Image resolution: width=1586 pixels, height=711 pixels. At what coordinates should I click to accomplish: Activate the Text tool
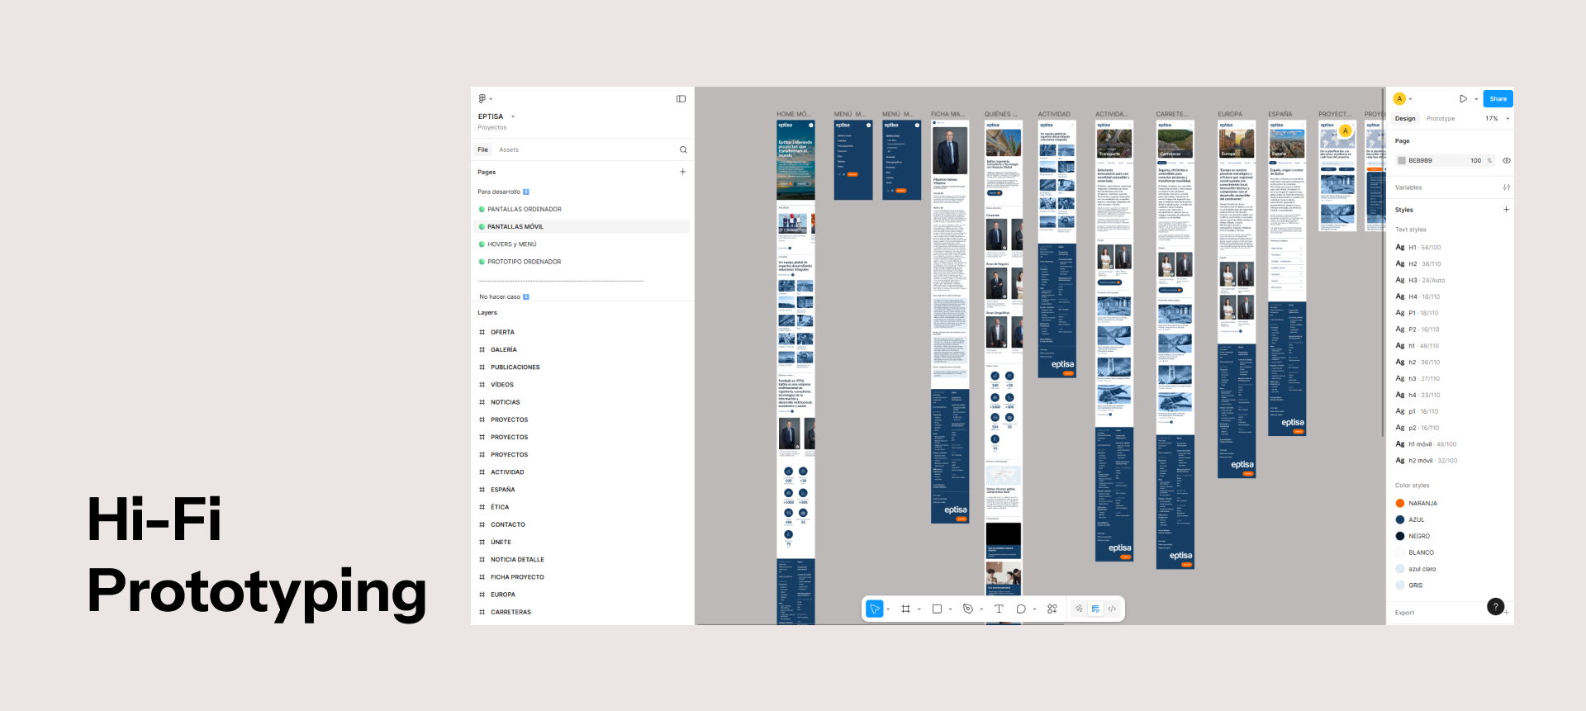[x=999, y=609]
